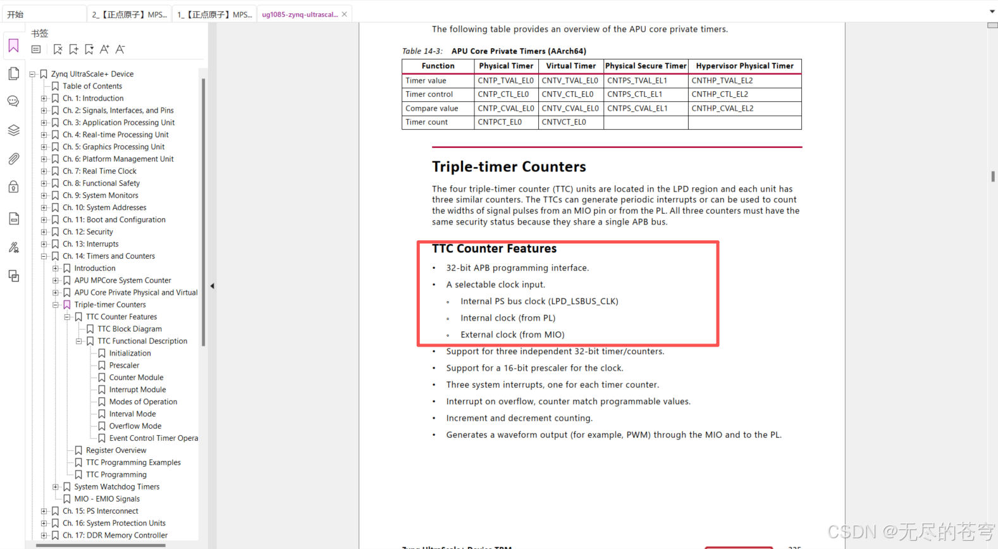Image resolution: width=998 pixels, height=549 pixels.
Task: Collapse TTC Functional Description node
Action: click(x=79, y=341)
